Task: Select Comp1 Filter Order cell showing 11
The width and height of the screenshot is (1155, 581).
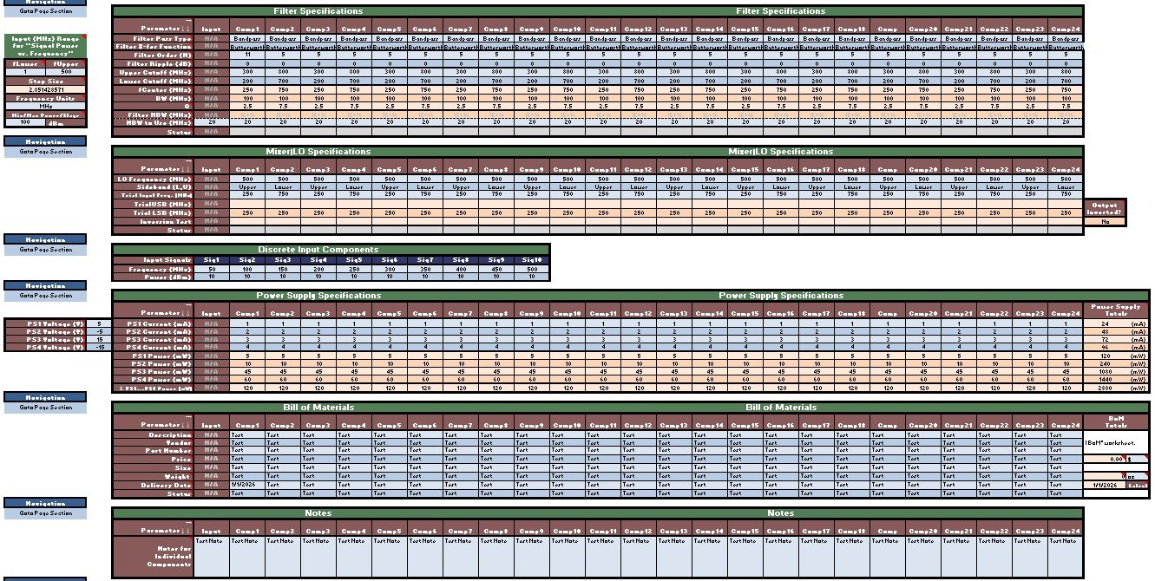Action: [x=247, y=55]
